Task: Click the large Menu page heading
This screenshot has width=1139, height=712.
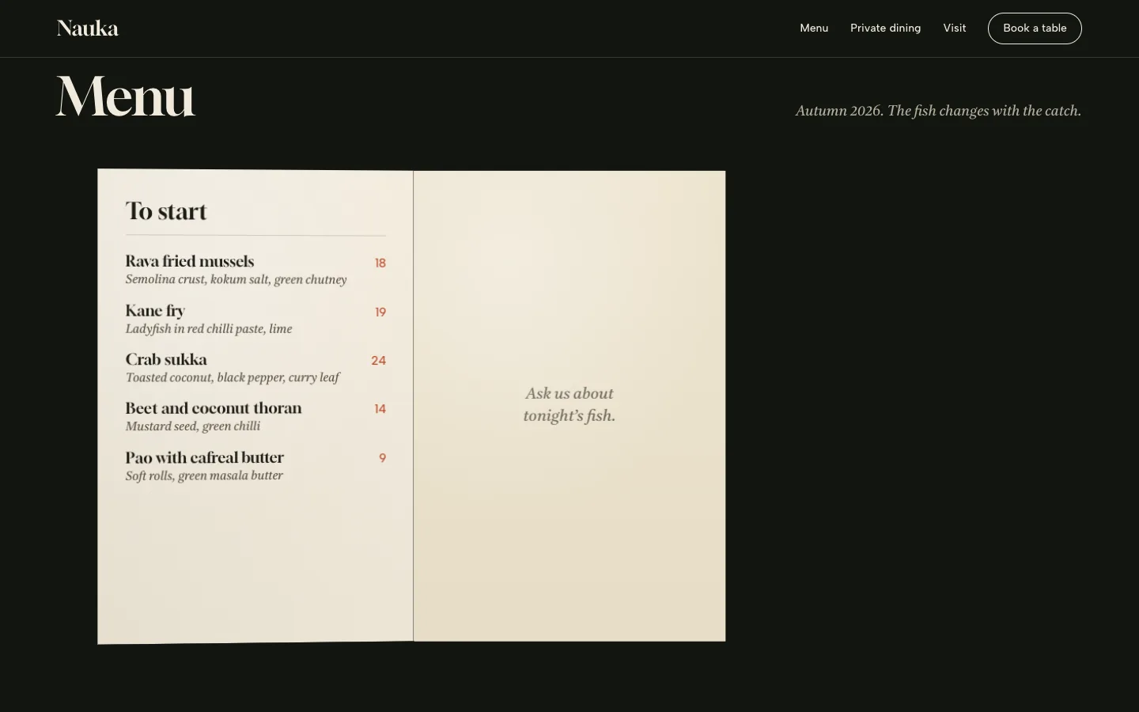Action: coord(126,97)
